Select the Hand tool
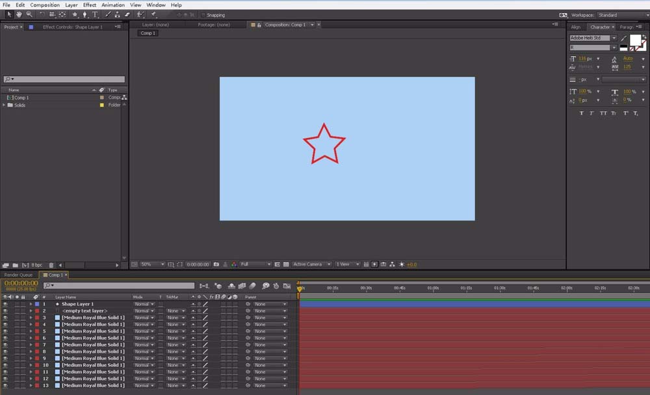The image size is (650, 395). [19, 14]
